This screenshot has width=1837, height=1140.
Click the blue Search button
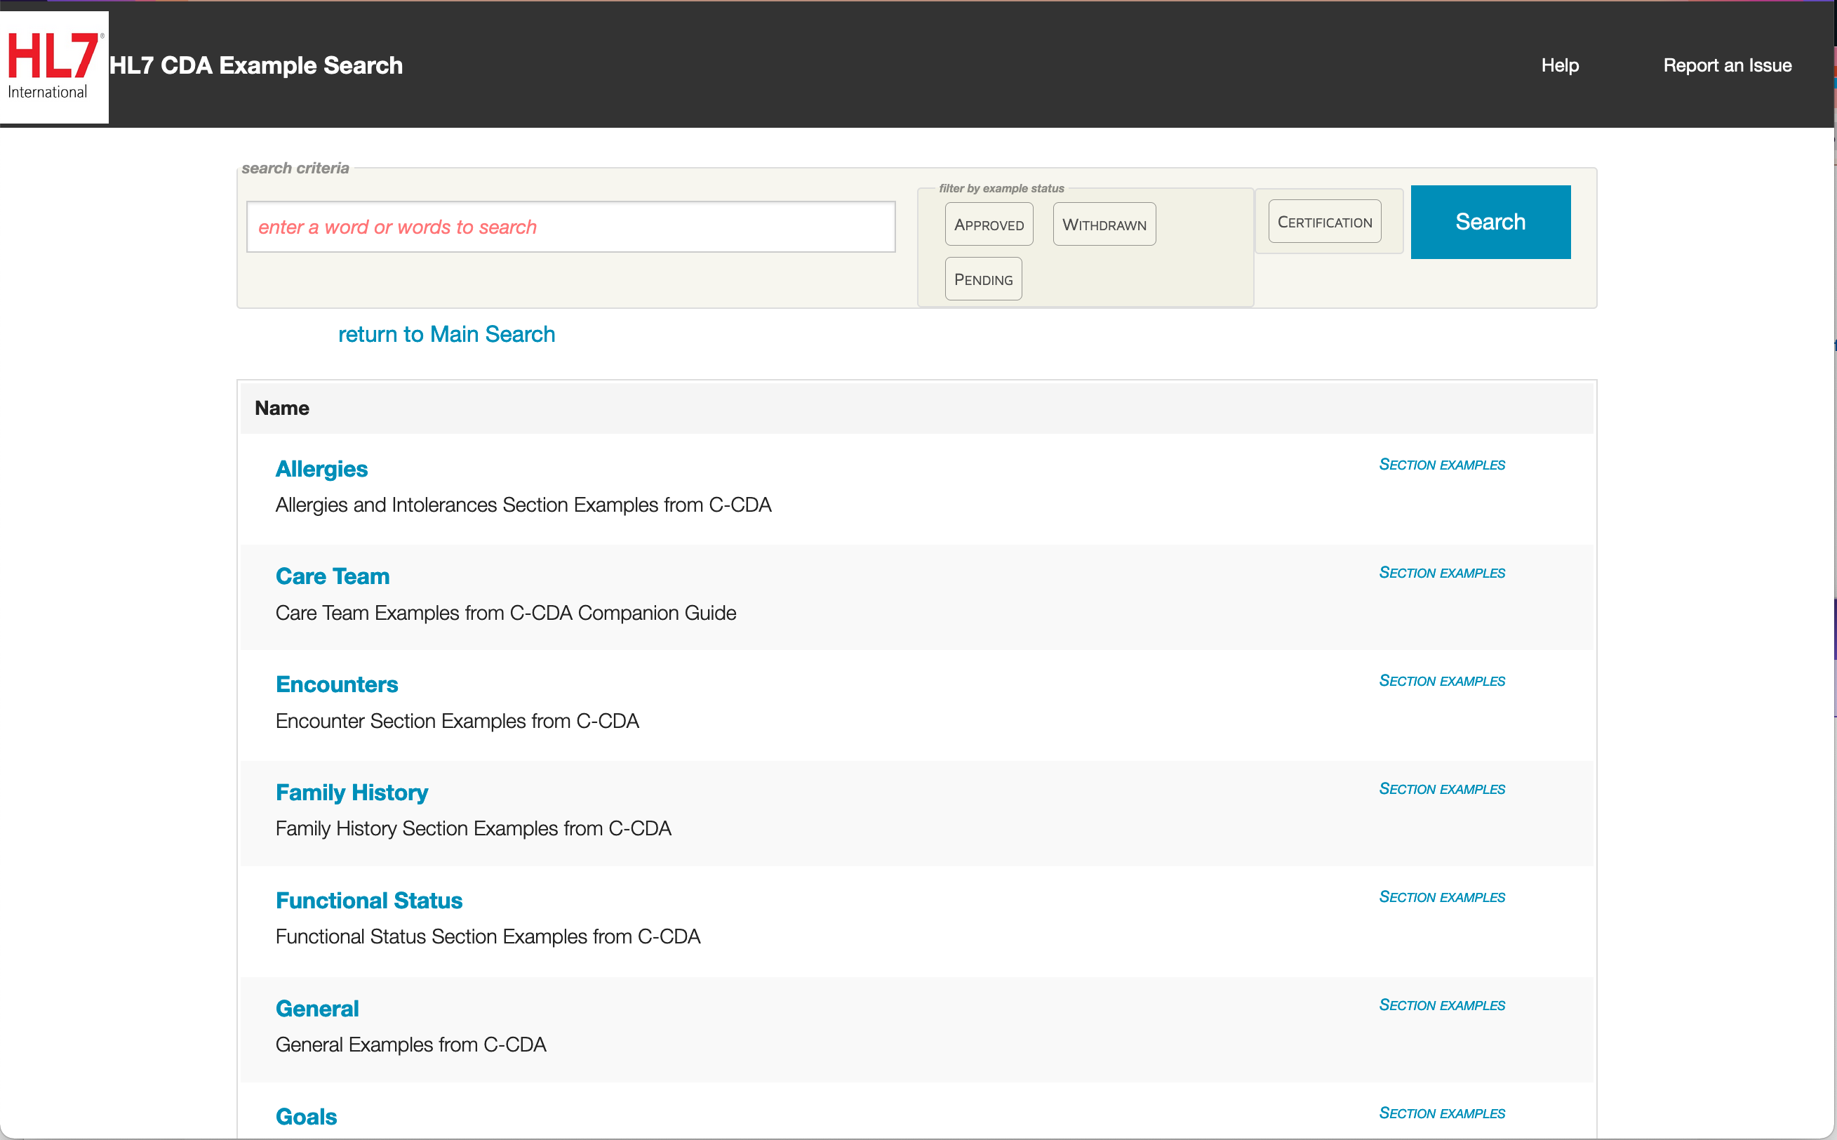tap(1490, 222)
